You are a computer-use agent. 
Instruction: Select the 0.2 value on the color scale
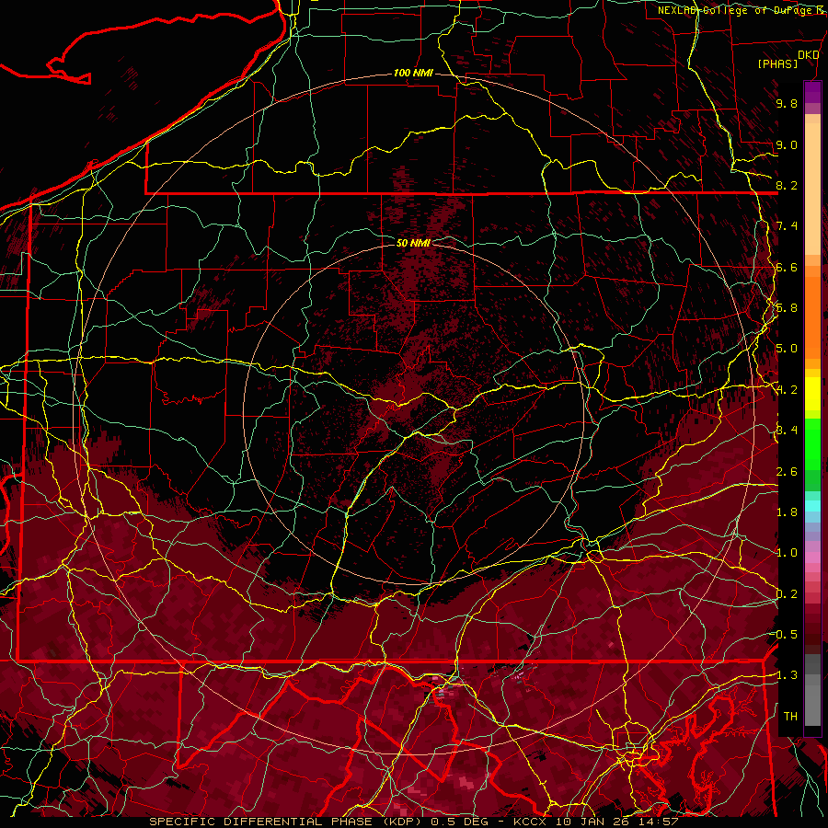pyautogui.click(x=787, y=594)
